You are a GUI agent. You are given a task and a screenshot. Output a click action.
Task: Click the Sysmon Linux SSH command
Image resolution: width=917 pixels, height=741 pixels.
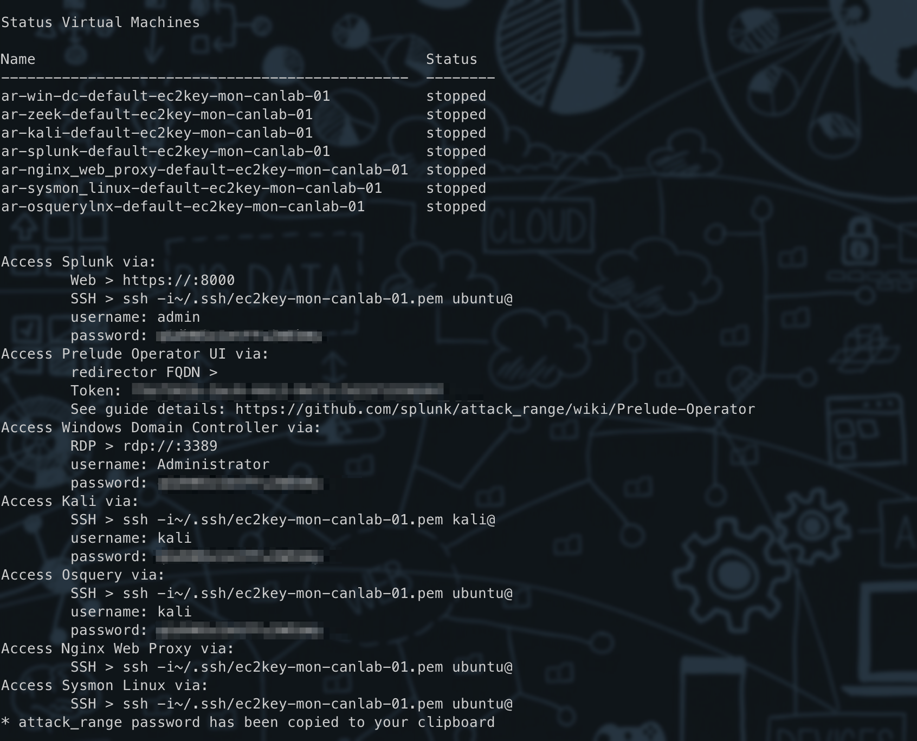[x=318, y=704]
